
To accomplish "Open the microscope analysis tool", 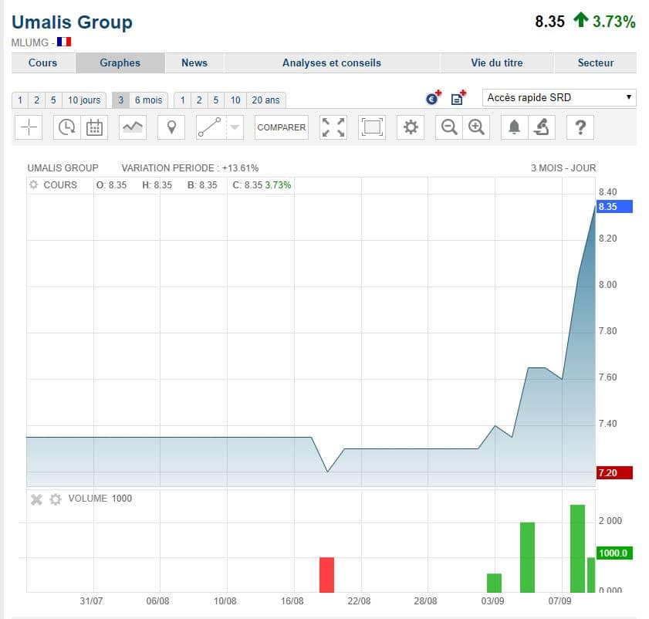I will coord(542,127).
